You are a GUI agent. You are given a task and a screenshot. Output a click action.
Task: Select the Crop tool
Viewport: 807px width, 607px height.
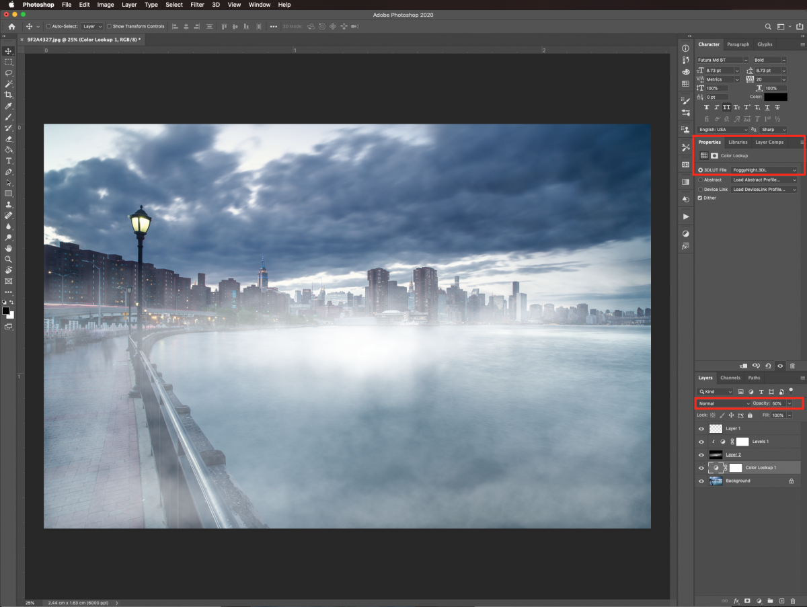(x=9, y=95)
